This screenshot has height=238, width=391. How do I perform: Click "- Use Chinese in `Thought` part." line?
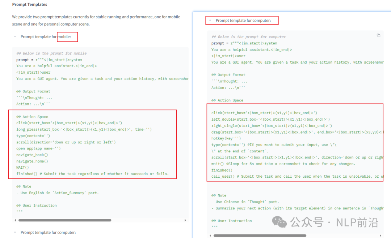pos(245,202)
